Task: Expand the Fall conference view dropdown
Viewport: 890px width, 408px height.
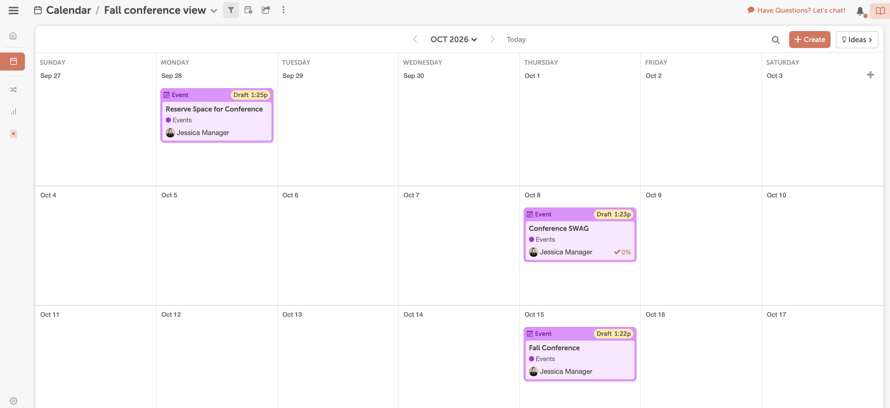Action: [x=214, y=11]
